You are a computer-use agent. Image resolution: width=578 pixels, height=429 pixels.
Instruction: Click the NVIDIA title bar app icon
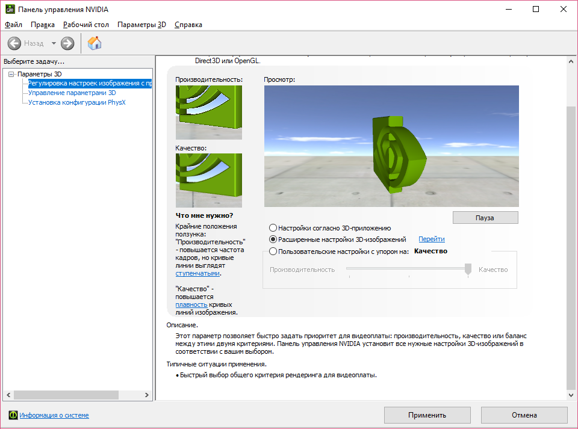10,9
